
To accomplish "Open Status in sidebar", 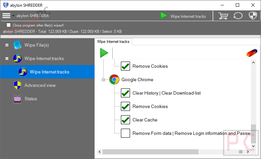I will point(31,99).
